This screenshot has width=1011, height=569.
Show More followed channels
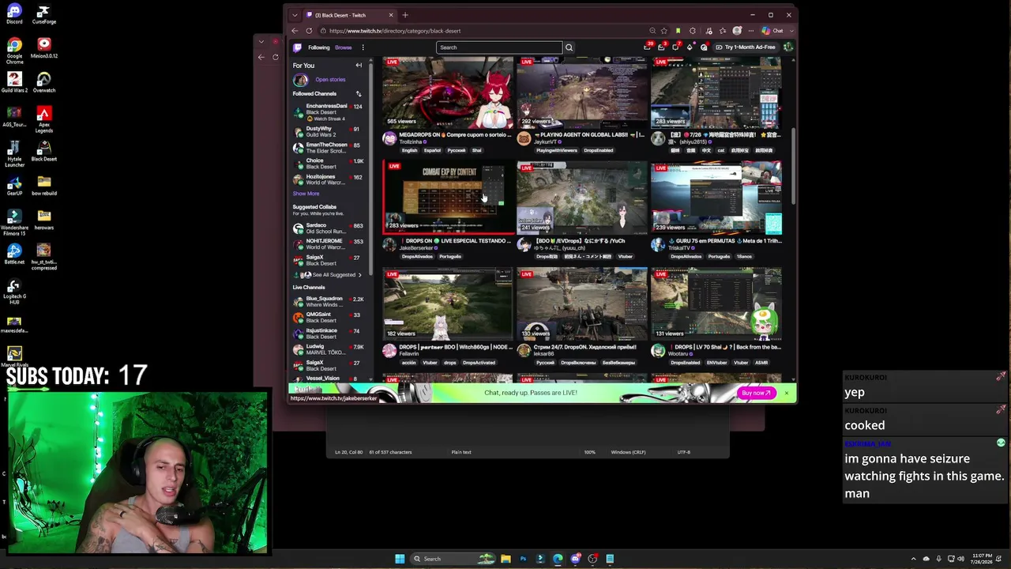[x=306, y=194]
